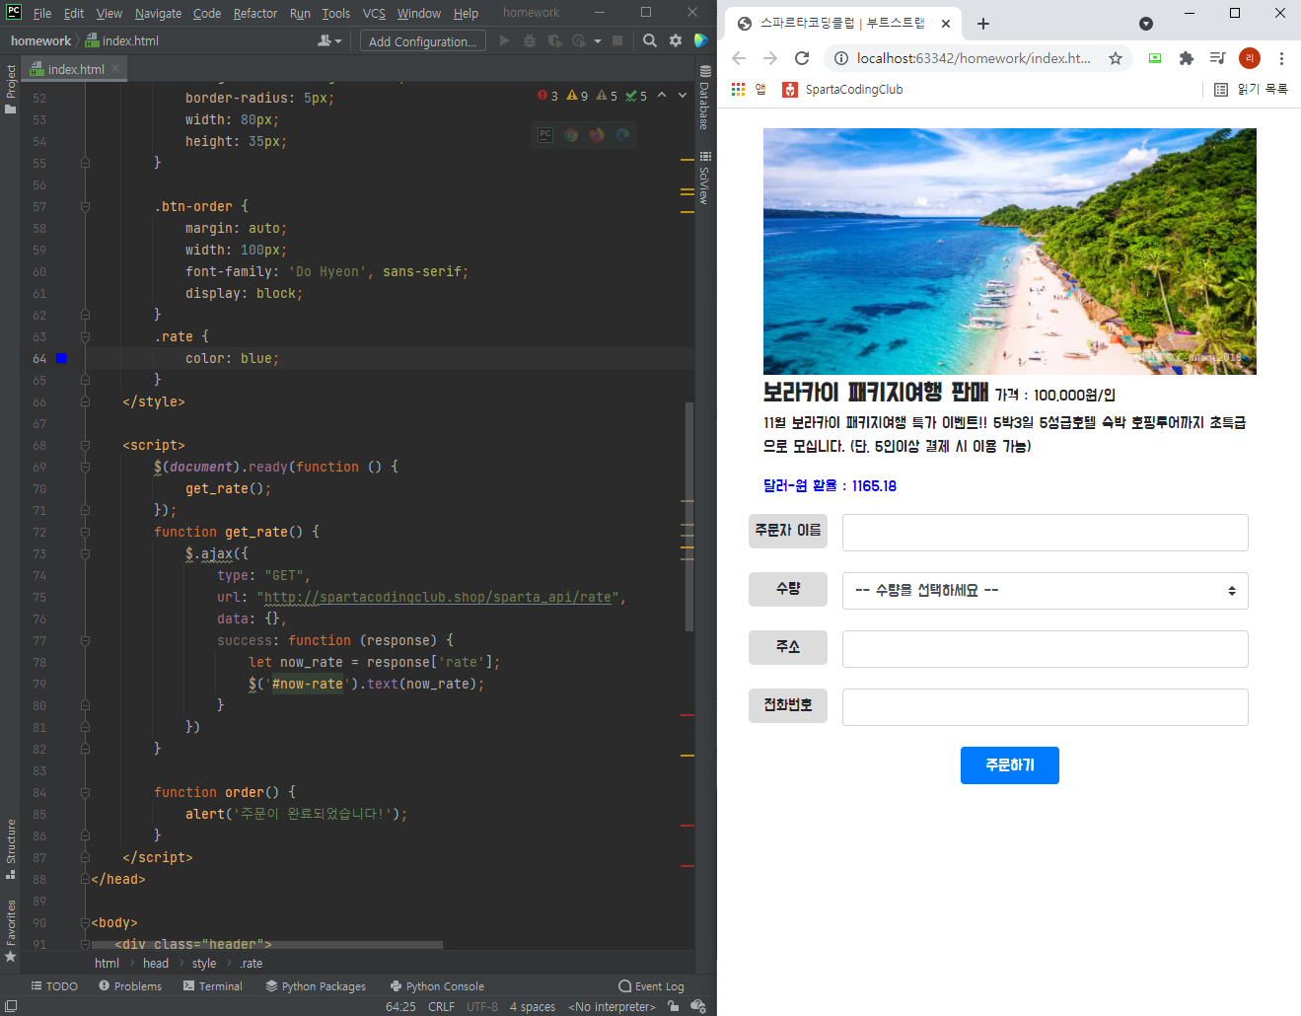The width and height of the screenshot is (1301, 1016).
Task: Open the quantity select dropdown on webpage
Action: coord(1046,591)
